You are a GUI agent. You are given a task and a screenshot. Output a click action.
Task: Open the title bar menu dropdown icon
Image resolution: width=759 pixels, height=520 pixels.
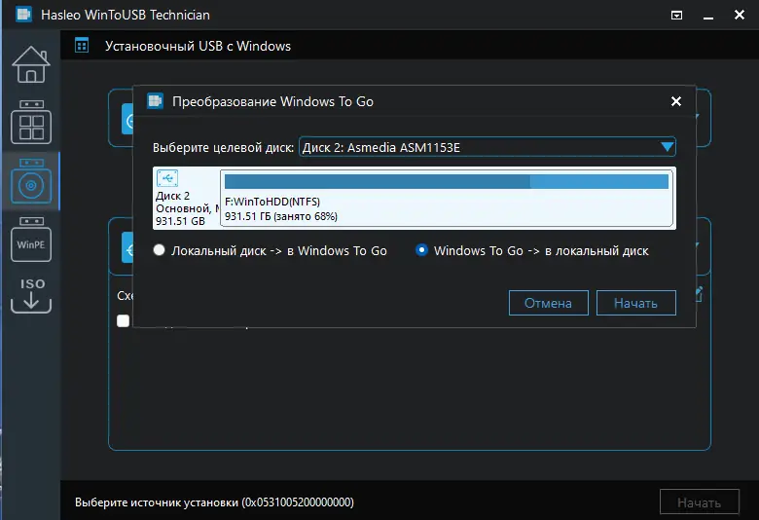676,16
